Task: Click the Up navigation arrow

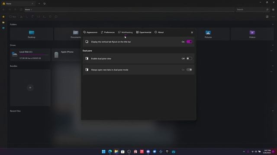Action: click(16, 9)
